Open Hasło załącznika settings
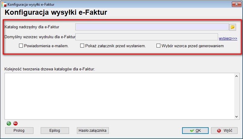The width and height of the screenshot is (243, 139). [x=93, y=131]
